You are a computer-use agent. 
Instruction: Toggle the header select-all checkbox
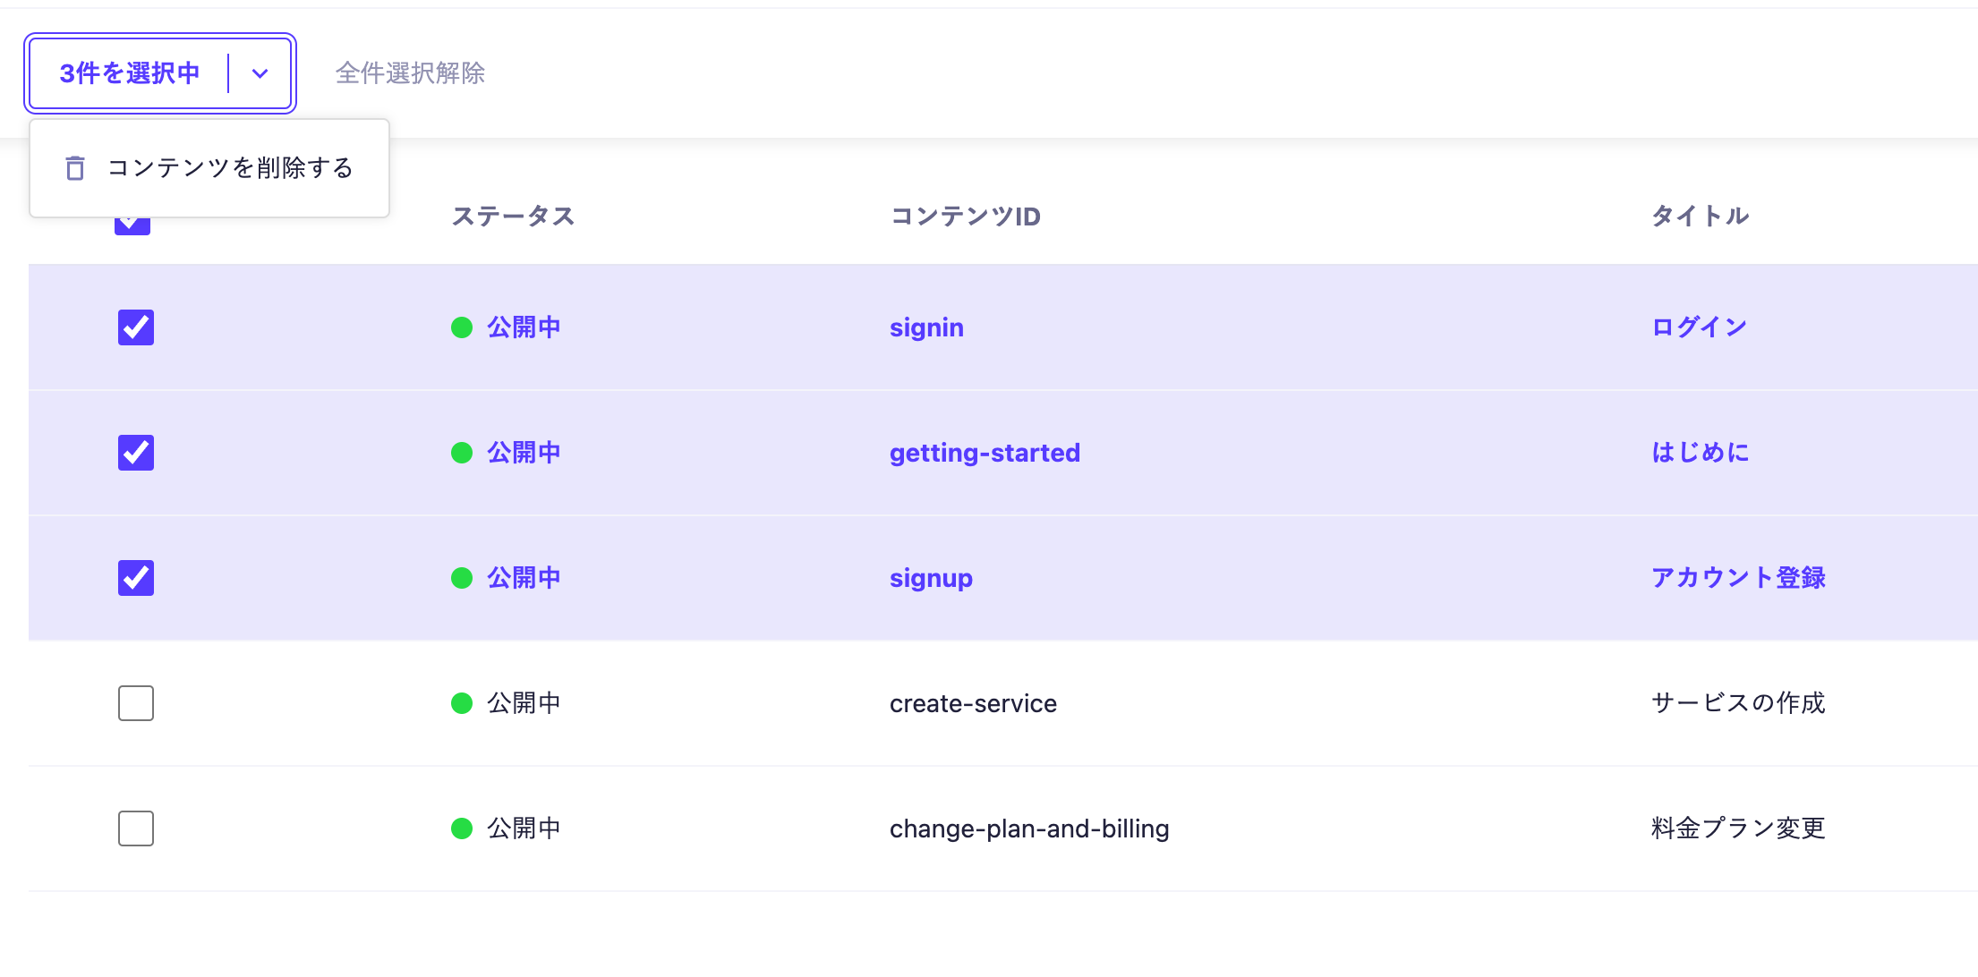pyautogui.click(x=132, y=225)
